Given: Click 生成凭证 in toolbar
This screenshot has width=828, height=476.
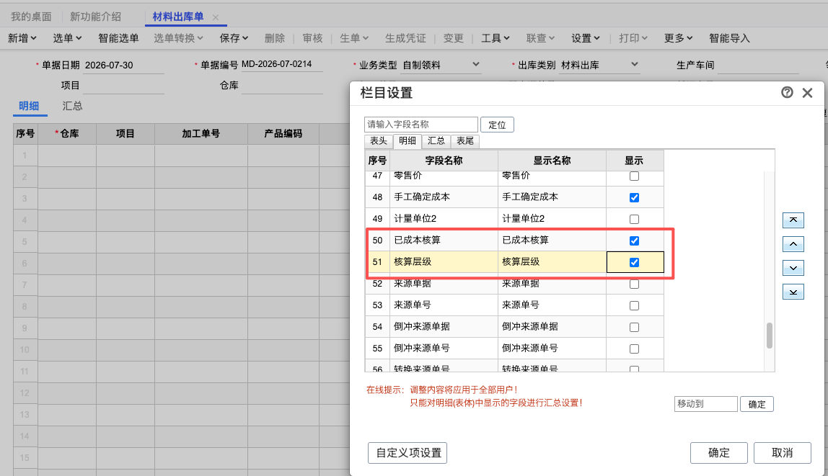Looking at the screenshot, I should [x=405, y=38].
